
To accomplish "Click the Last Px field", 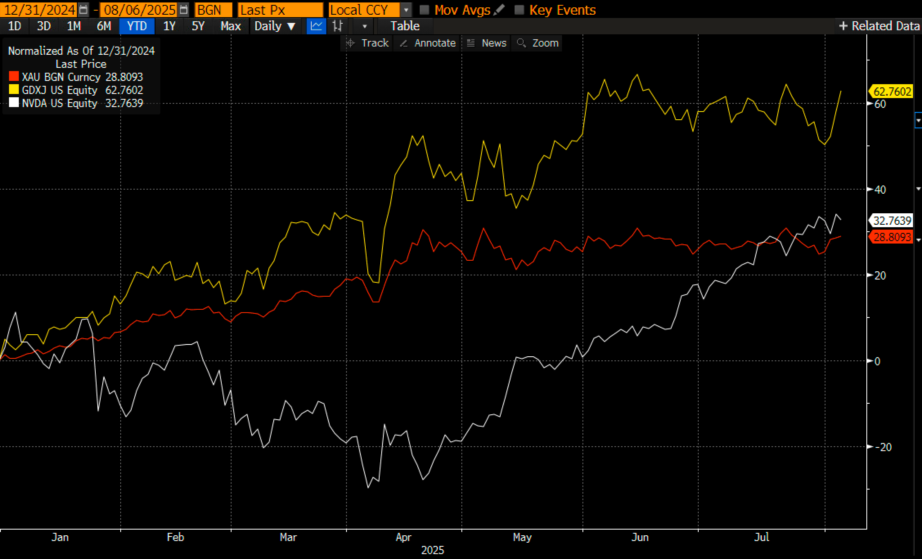I will click(x=280, y=10).
